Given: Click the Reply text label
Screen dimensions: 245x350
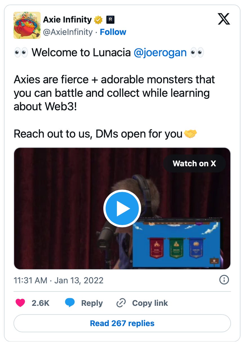Looking at the screenshot, I should pos(92,303).
